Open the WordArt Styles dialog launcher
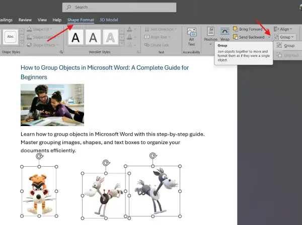Image resolution: width=302 pixels, height=225 pixels. point(138,52)
